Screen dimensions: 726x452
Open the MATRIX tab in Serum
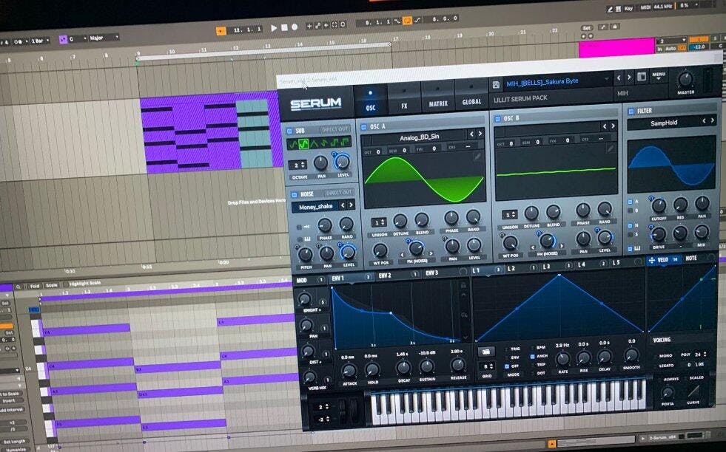[x=438, y=104]
